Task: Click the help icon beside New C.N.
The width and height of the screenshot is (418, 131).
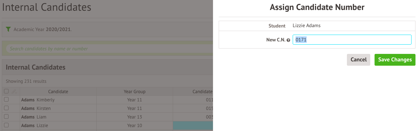Action: [x=288, y=40]
